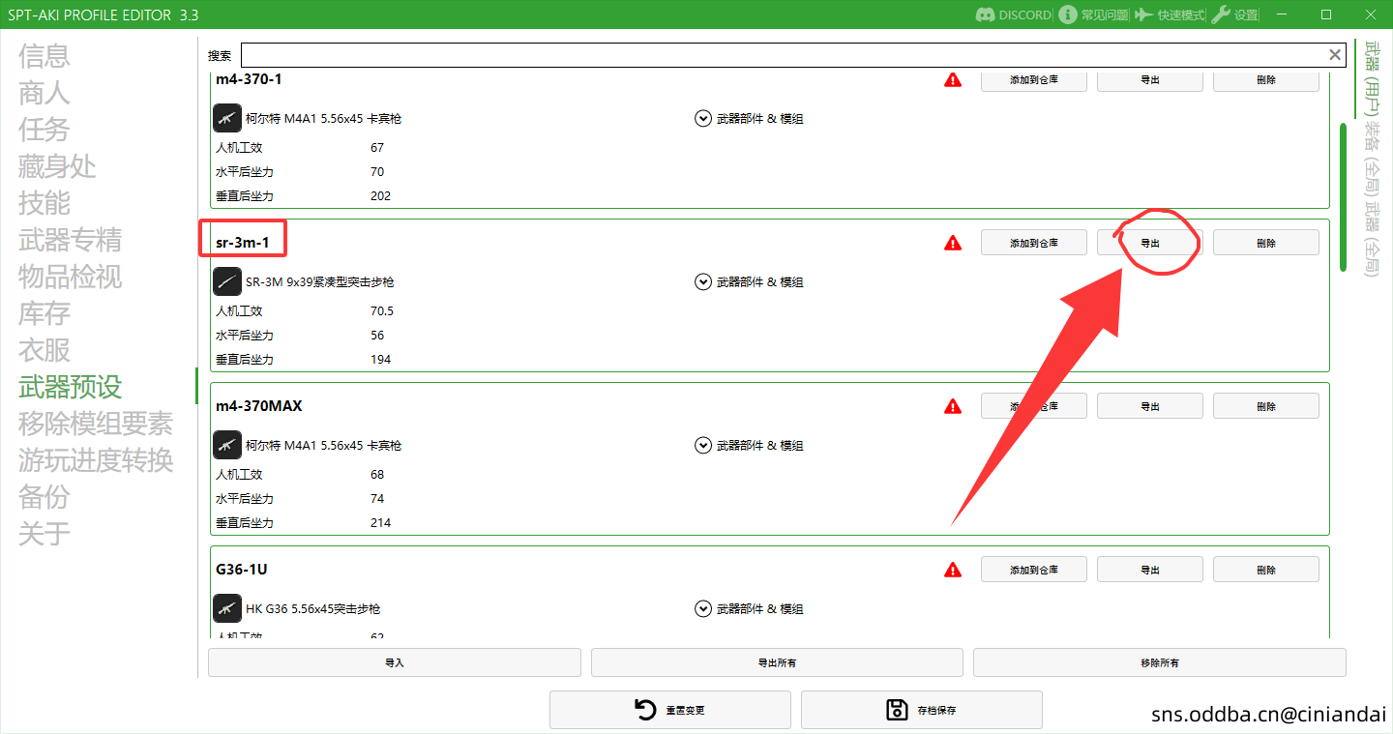Screen dimensions: 1393x734
Task: Click the weapon thumbnail of m4-370MAX preset
Action: tap(227, 446)
